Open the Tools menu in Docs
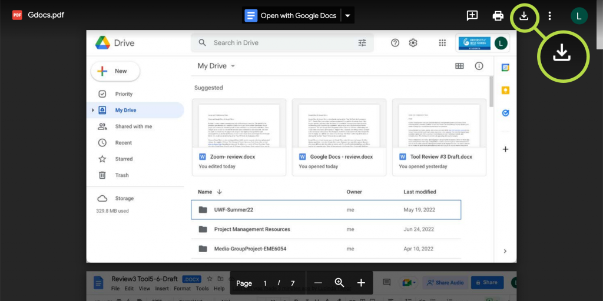This screenshot has height=301, width=603. [203, 289]
